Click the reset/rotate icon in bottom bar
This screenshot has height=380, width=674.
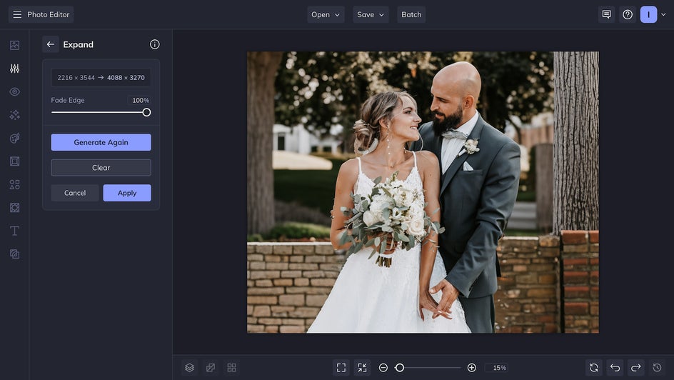coord(594,368)
